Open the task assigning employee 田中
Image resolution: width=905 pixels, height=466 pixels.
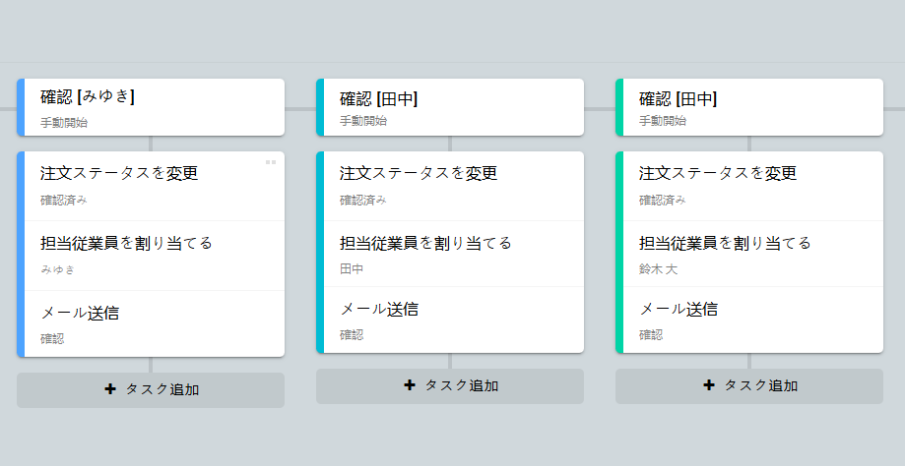(450, 253)
